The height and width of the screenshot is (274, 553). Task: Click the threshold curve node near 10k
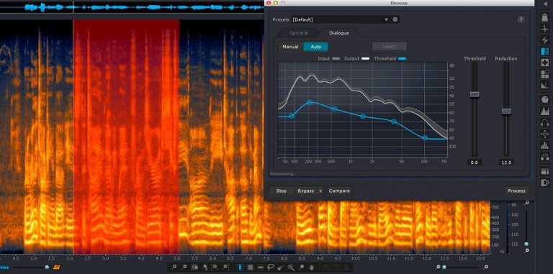point(425,138)
